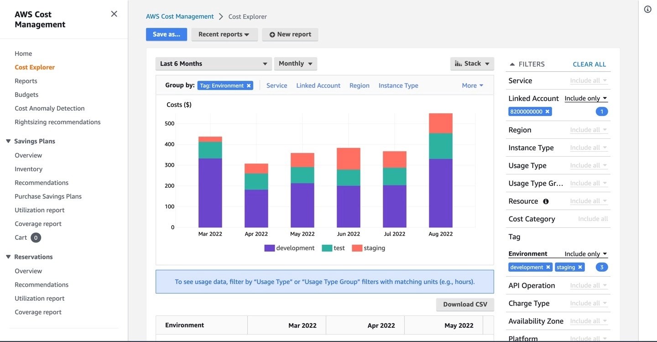Screen dimensions: 657x342
Task: Open the Monthly granularity dropdown
Action: point(295,63)
